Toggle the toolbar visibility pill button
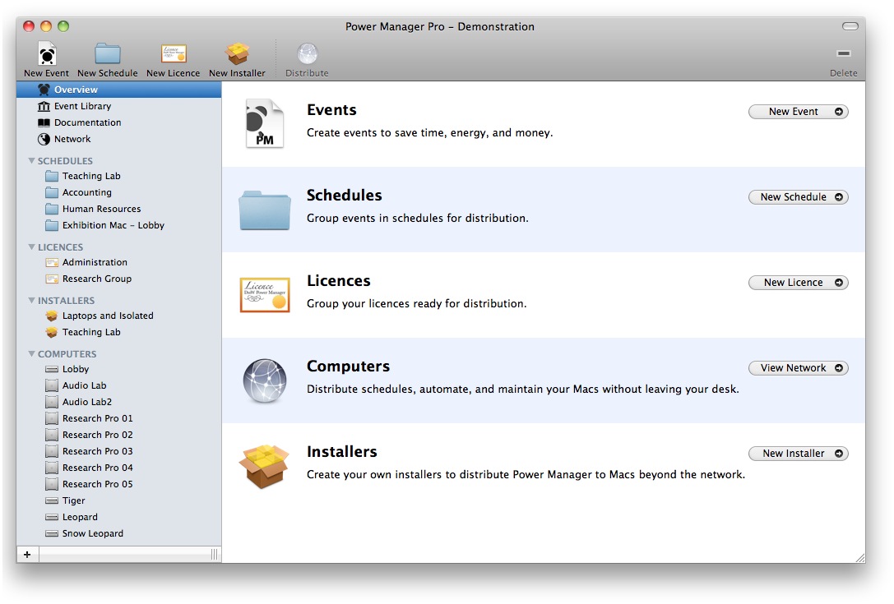 [850, 26]
